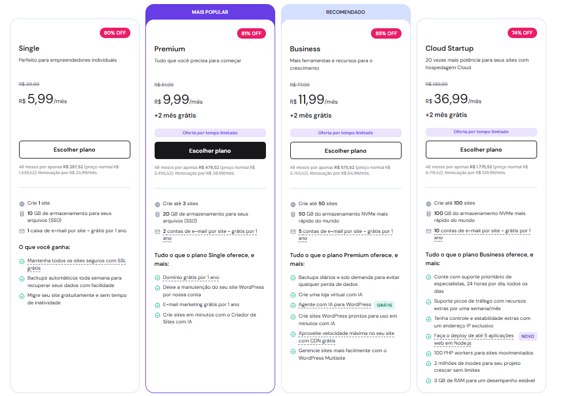This screenshot has width=570, height=396.
Task: Click the "RECOMENDADO" banner on the Business card
Action: [x=346, y=12]
